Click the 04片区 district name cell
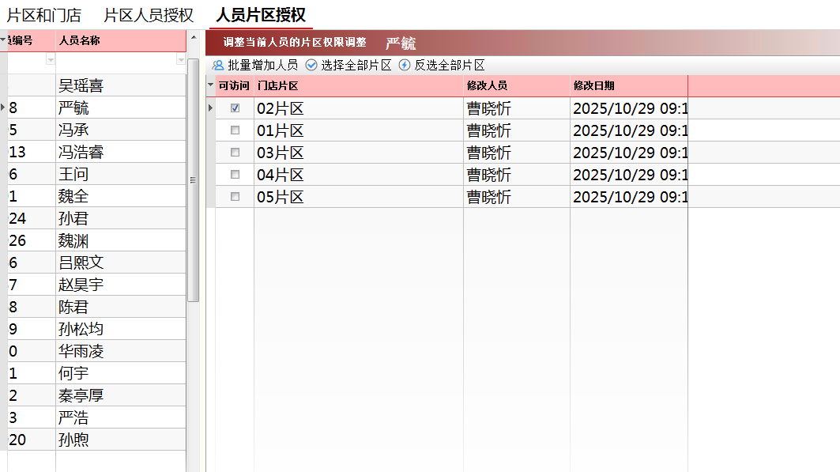This screenshot has height=472, width=840. coord(359,175)
